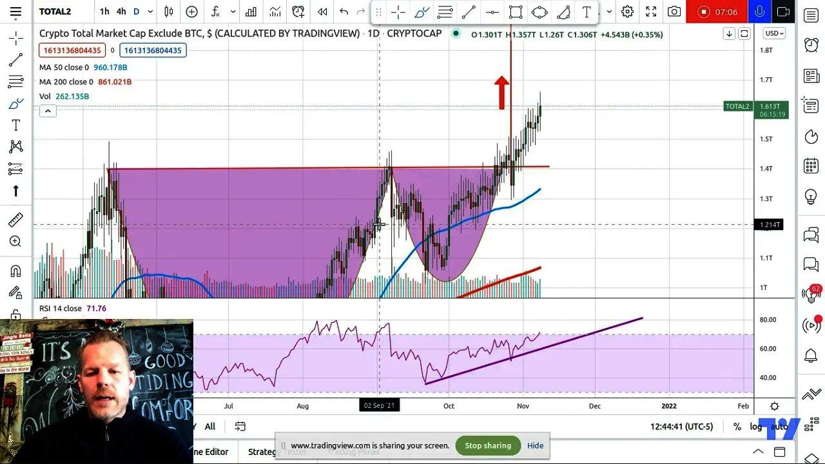Image resolution: width=825 pixels, height=464 pixels.
Task: Open the economic calendar panel icon
Action: pyautogui.click(x=811, y=166)
